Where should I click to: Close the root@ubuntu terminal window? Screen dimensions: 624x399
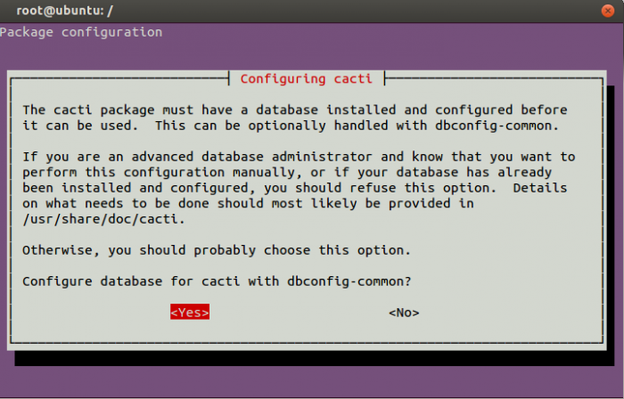coord(611,10)
